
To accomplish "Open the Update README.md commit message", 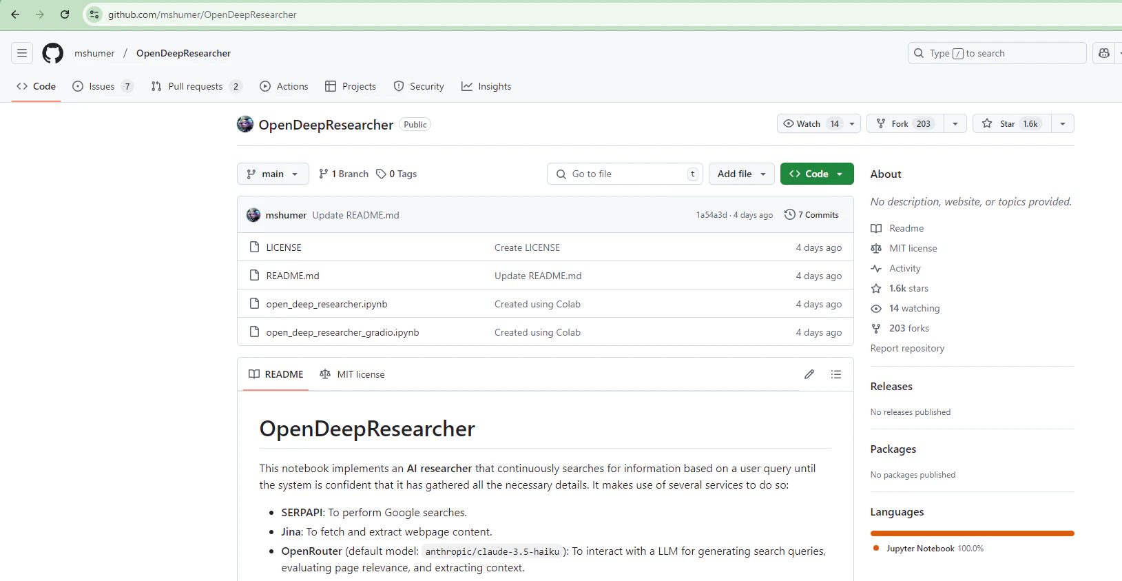I will pos(355,215).
